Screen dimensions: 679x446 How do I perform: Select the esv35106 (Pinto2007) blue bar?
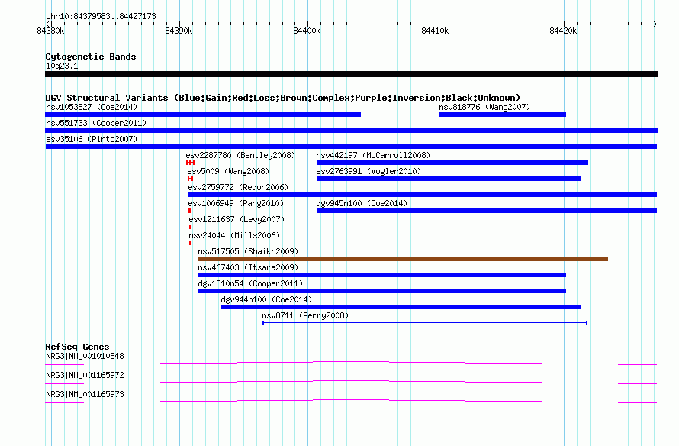click(x=351, y=147)
